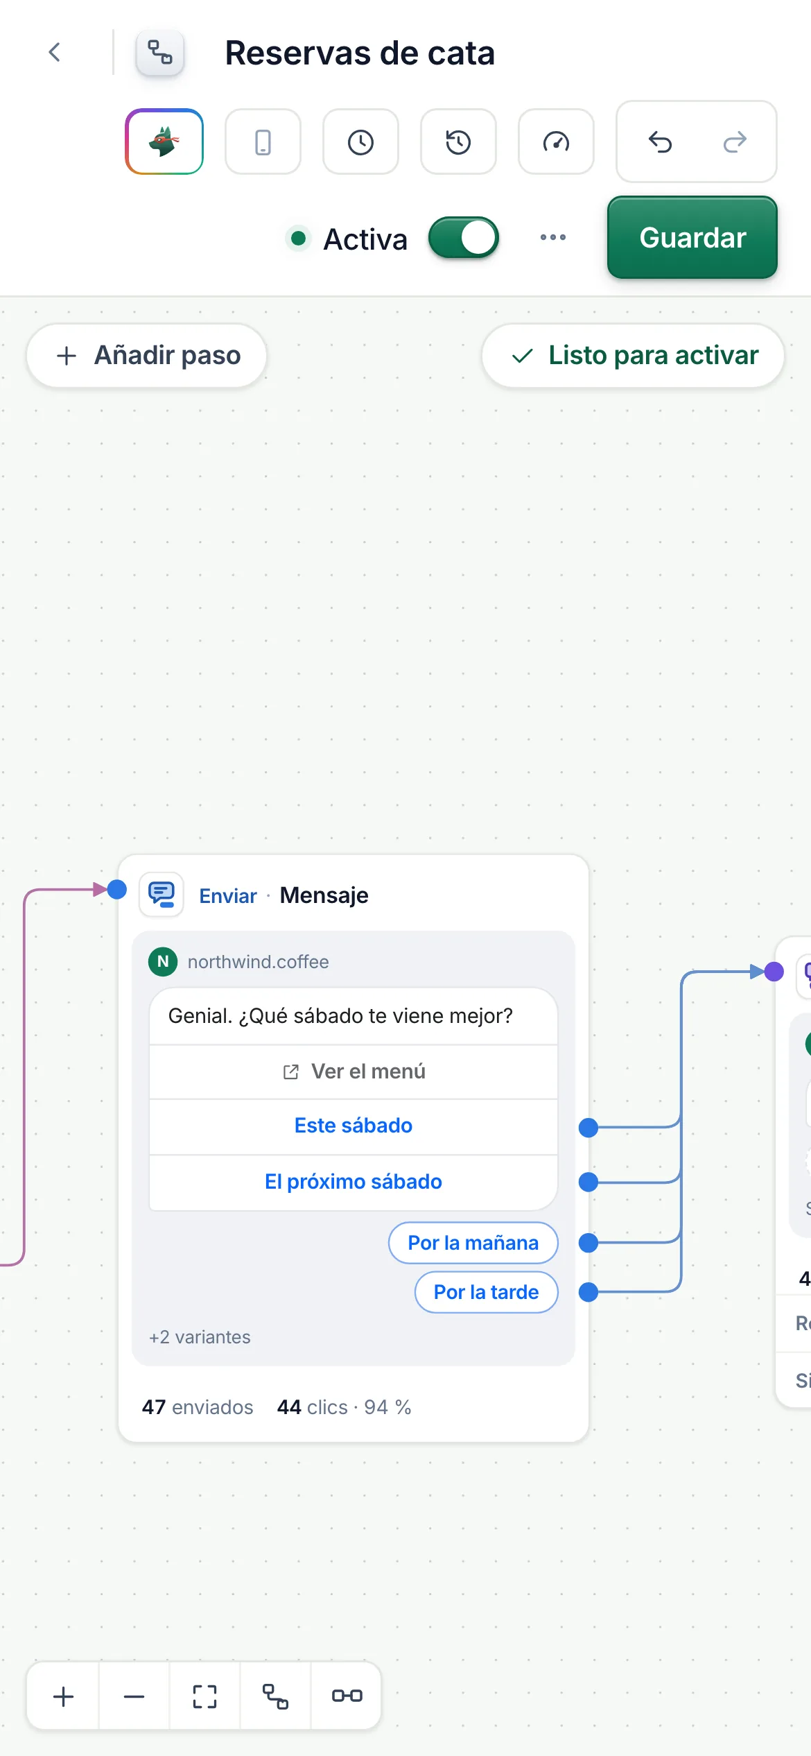This screenshot has width=811, height=1756.
Task: Select the Mensaje step title
Action: (324, 895)
